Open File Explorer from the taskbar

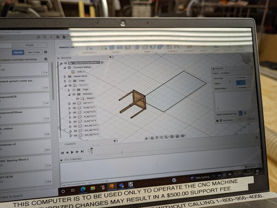click(93, 188)
